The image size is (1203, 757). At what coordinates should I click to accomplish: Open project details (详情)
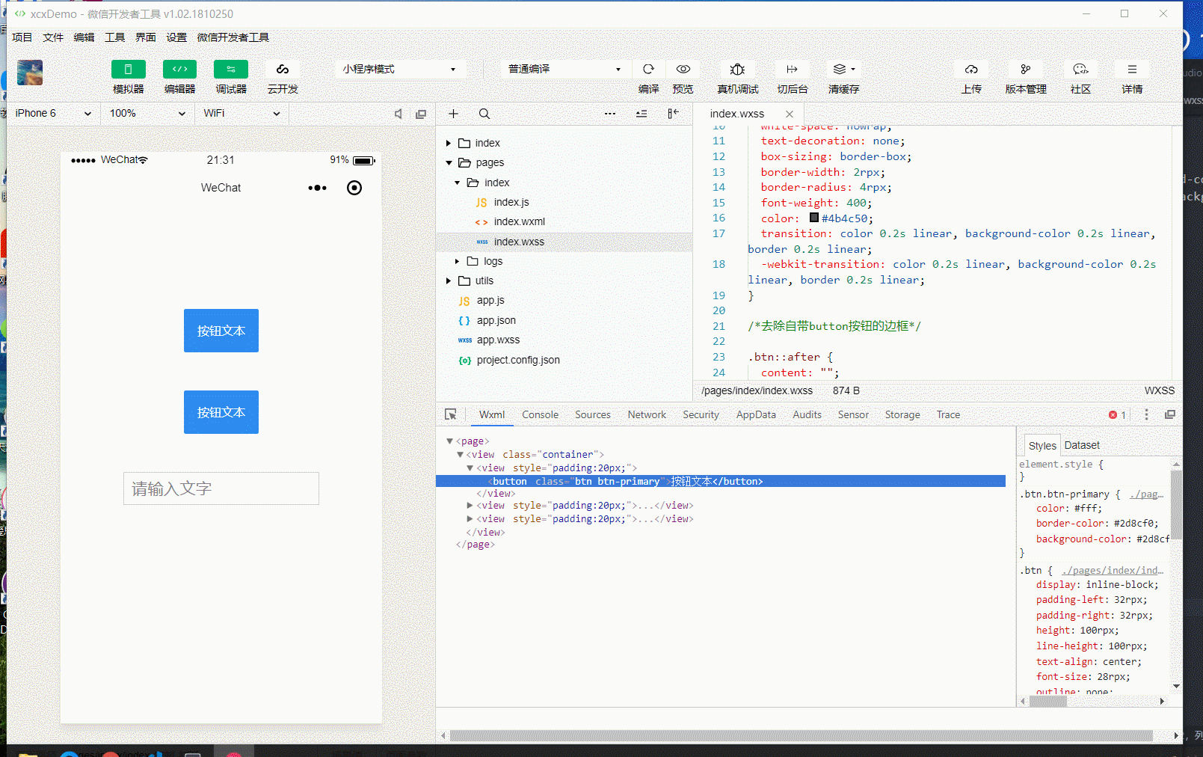(x=1132, y=69)
